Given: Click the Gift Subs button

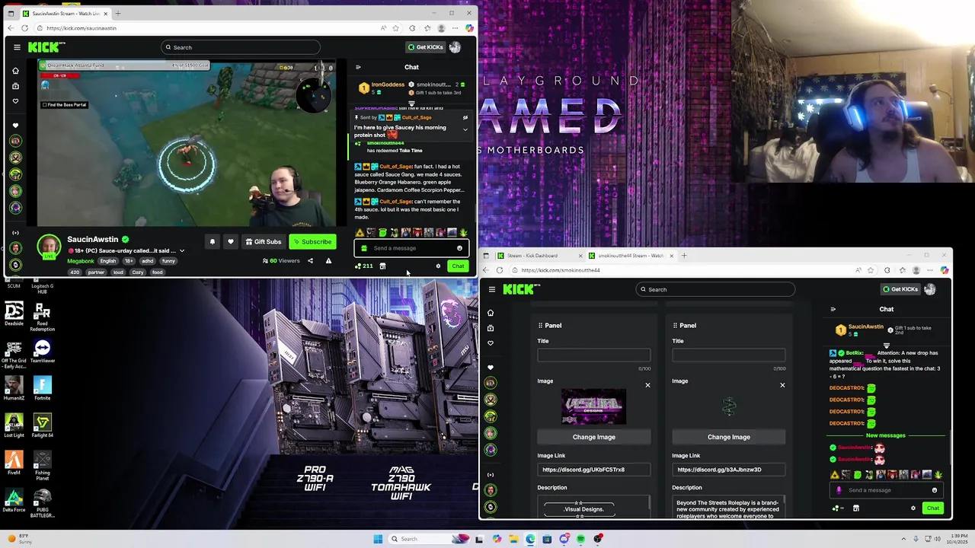Looking at the screenshot, I should pyautogui.click(x=264, y=242).
